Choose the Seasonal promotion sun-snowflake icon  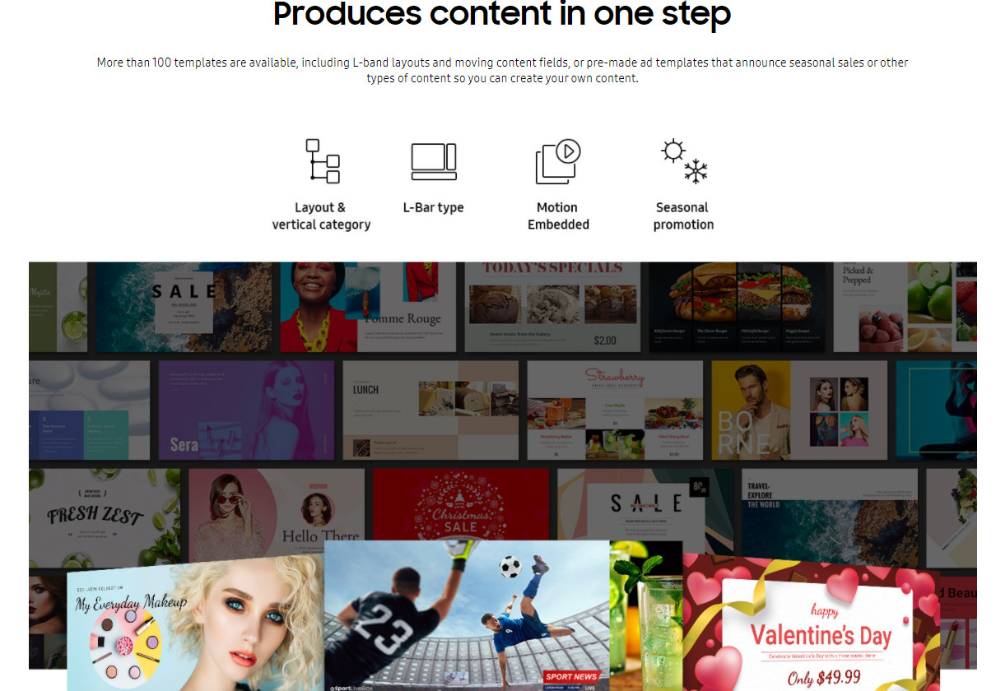click(684, 161)
